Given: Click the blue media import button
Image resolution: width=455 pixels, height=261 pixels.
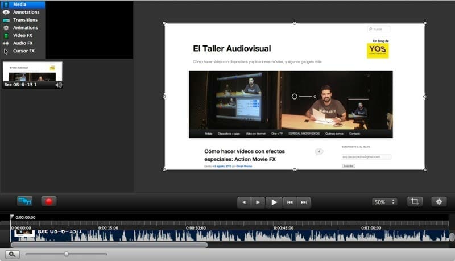Looking at the screenshot, I should [x=24, y=201].
